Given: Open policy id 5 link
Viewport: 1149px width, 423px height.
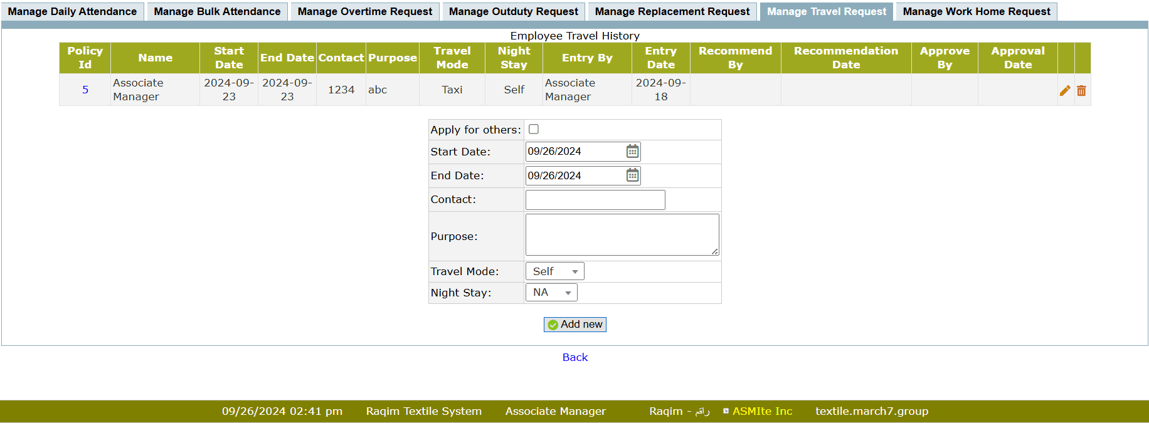Looking at the screenshot, I should 85,90.
